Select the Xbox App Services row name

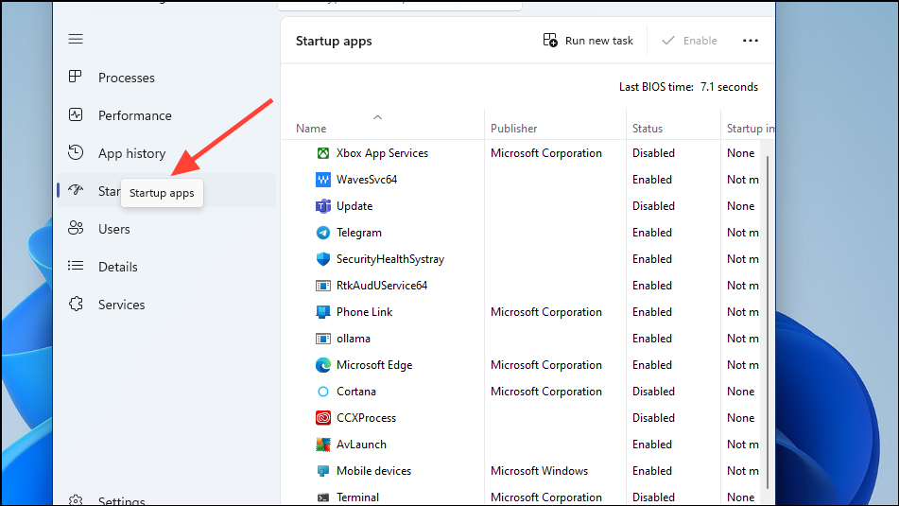point(382,153)
